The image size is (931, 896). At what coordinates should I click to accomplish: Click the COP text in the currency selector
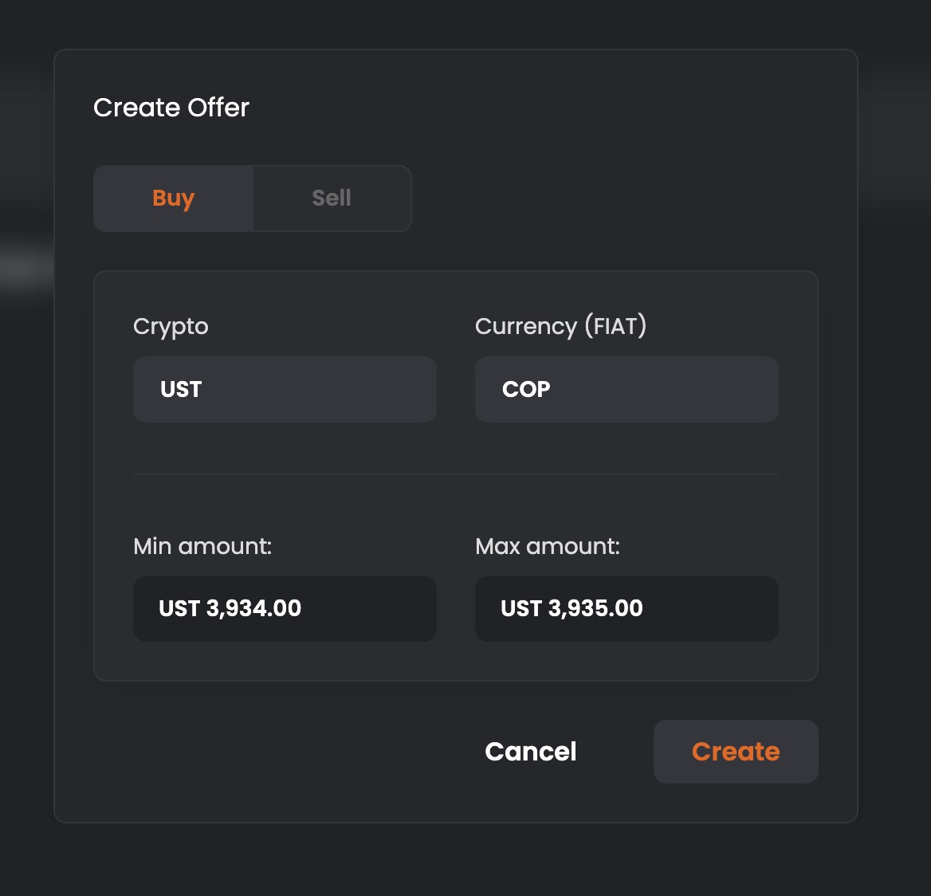tap(526, 389)
